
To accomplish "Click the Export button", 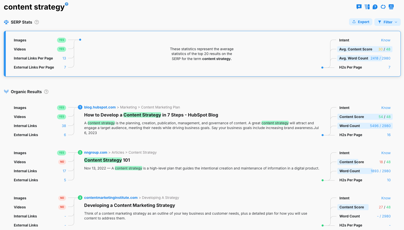I will [361, 22].
